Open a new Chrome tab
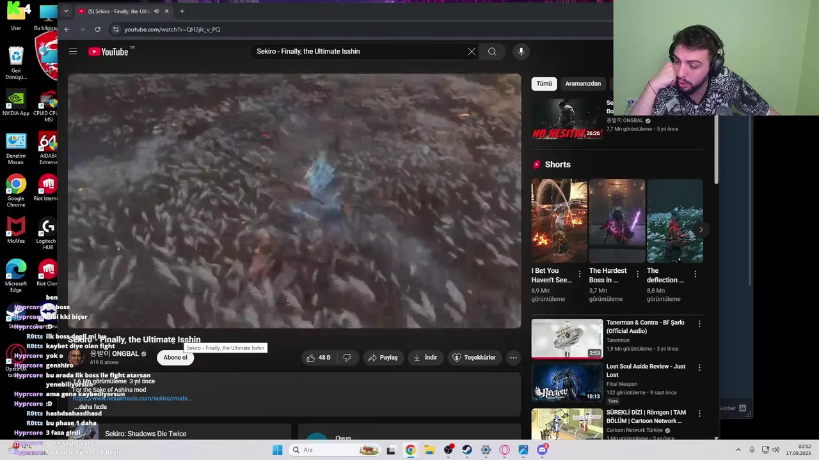 [x=182, y=11]
